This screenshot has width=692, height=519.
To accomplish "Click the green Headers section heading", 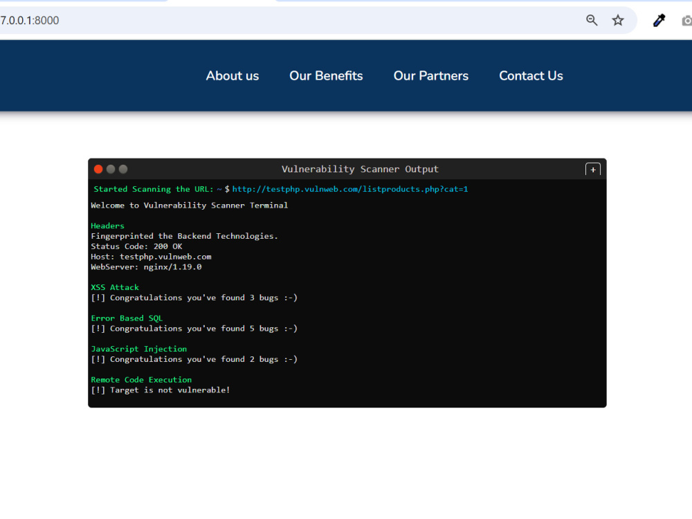I will click(108, 226).
